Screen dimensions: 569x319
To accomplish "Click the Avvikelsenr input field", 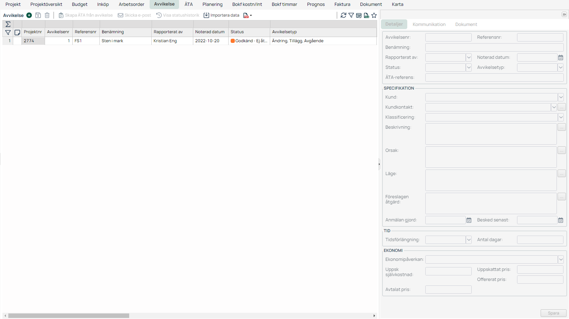I will tap(448, 37).
